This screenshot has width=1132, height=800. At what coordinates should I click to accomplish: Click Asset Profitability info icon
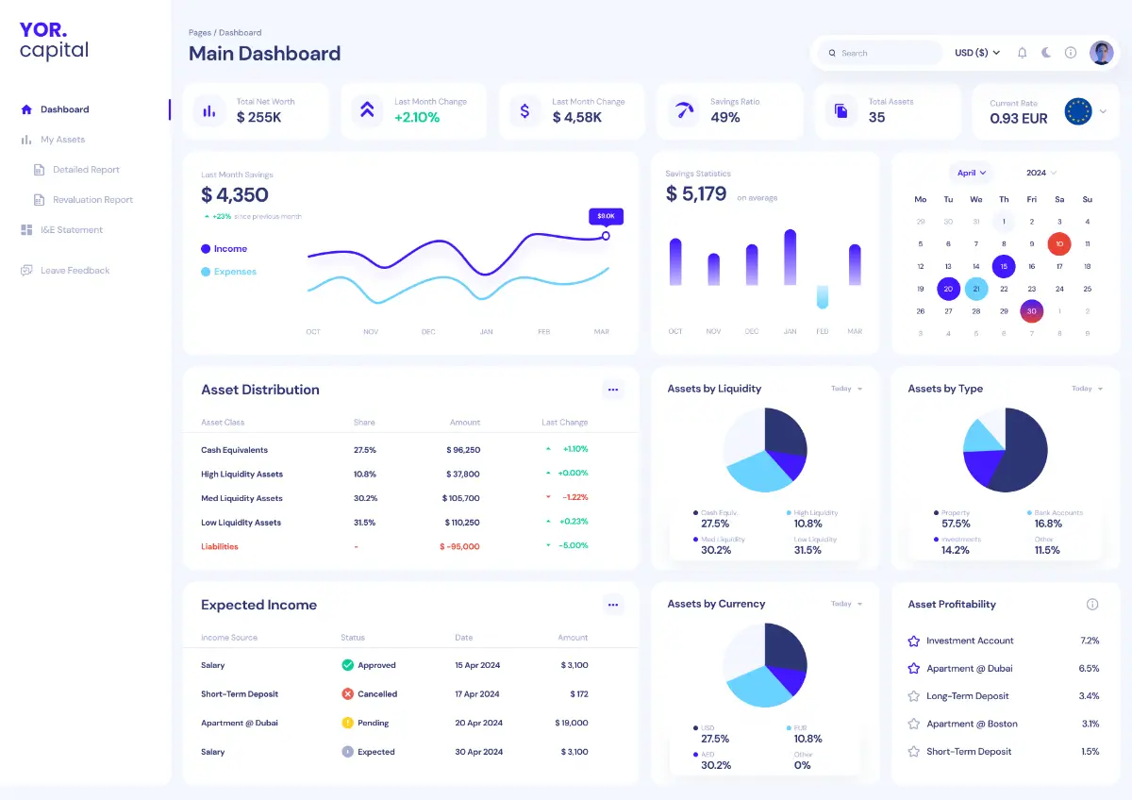1092,605
